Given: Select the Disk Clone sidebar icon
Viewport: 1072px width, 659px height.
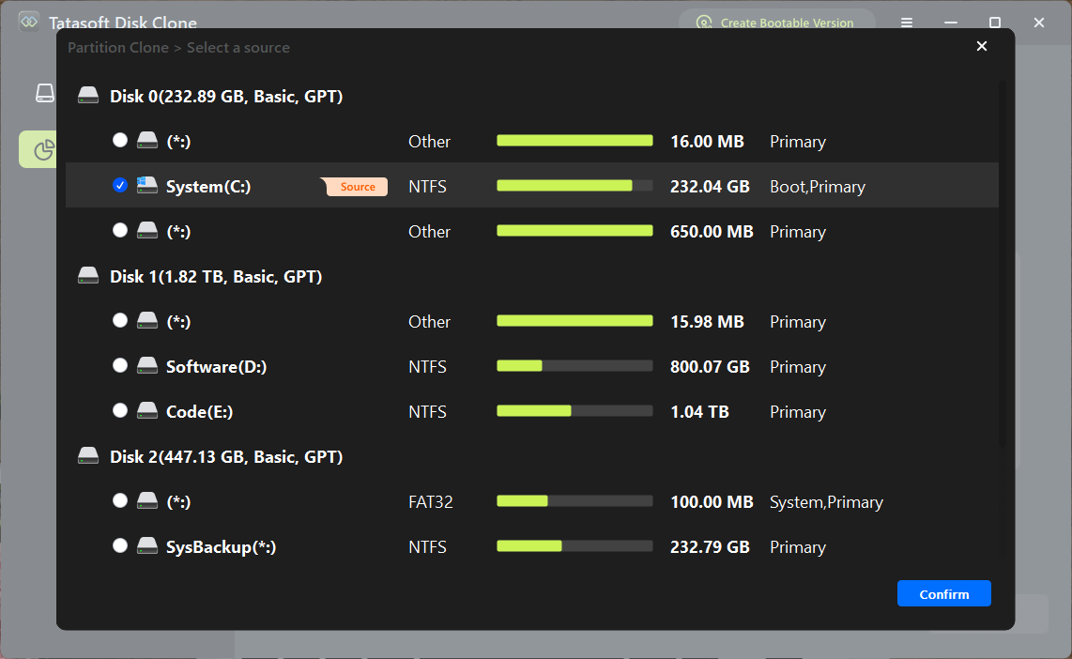Looking at the screenshot, I should (45, 93).
